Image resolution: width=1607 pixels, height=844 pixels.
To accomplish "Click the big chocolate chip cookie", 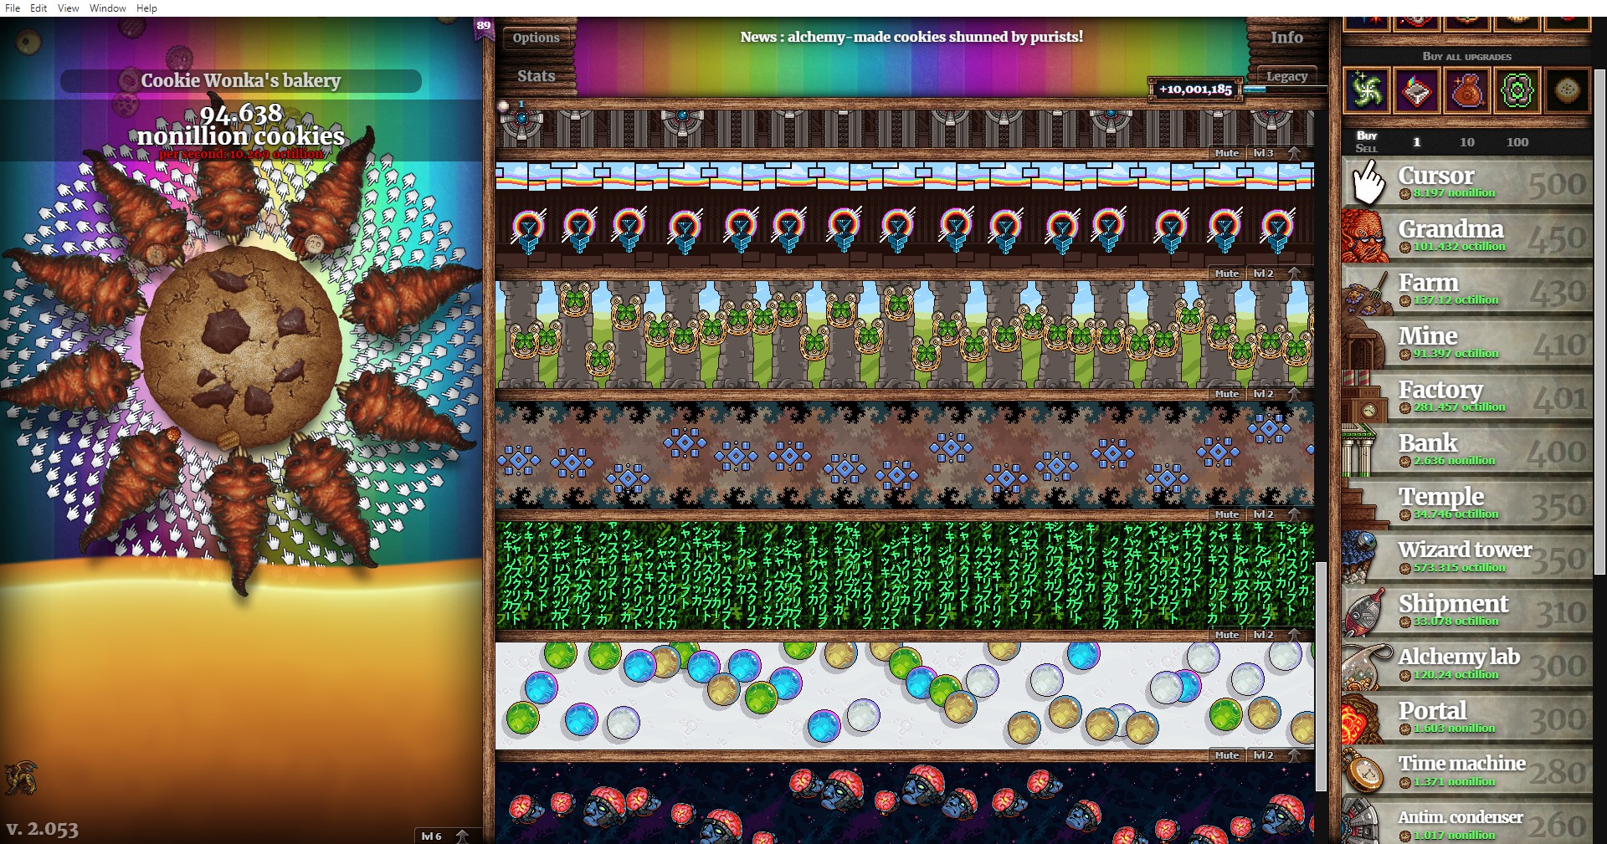I will tap(241, 345).
